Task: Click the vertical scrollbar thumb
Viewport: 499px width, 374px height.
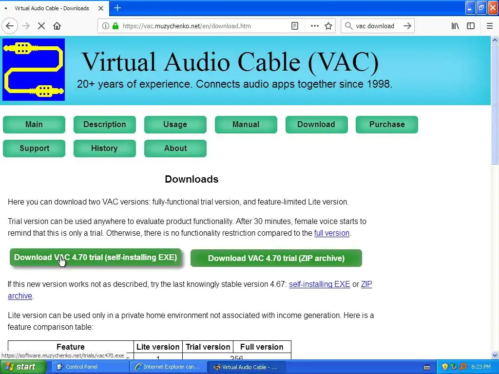Action: (495, 104)
